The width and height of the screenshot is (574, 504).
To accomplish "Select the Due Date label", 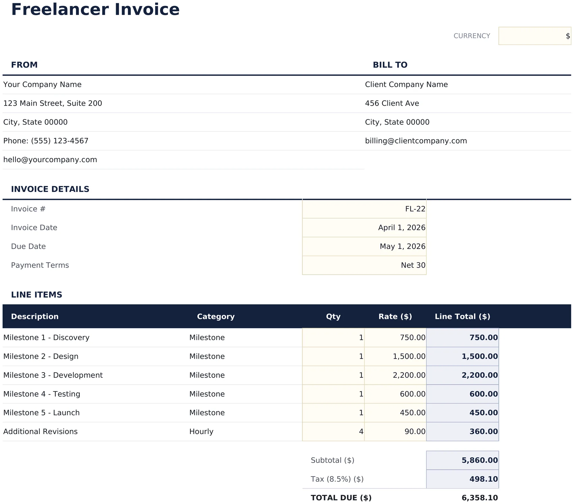I will point(28,246).
